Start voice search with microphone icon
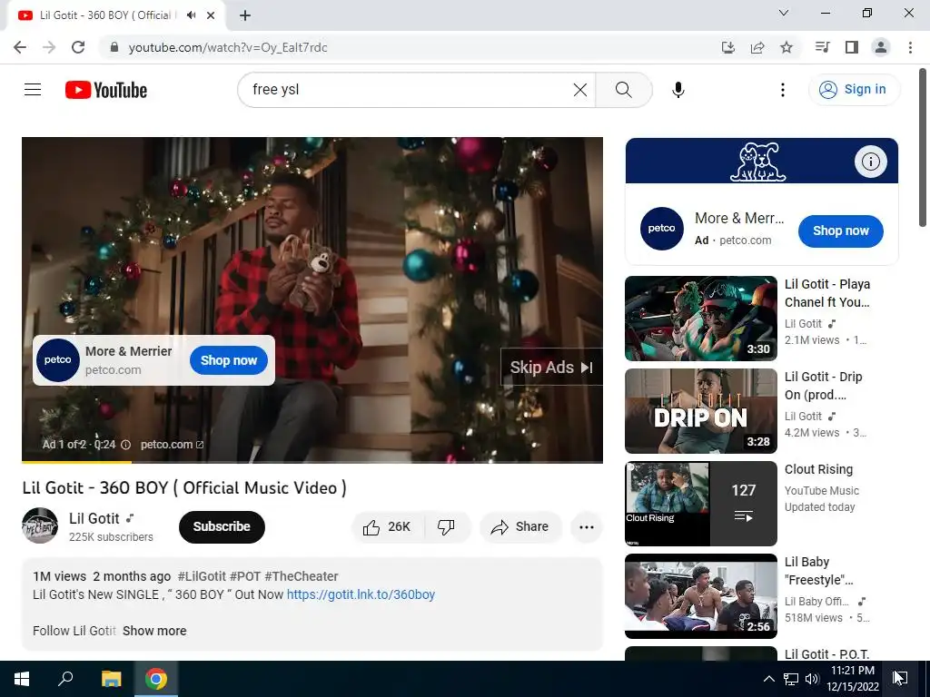The image size is (930, 697). coord(678,90)
